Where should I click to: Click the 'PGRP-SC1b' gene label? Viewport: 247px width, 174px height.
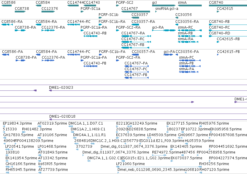pyautogui.click(x=108, y=14)
